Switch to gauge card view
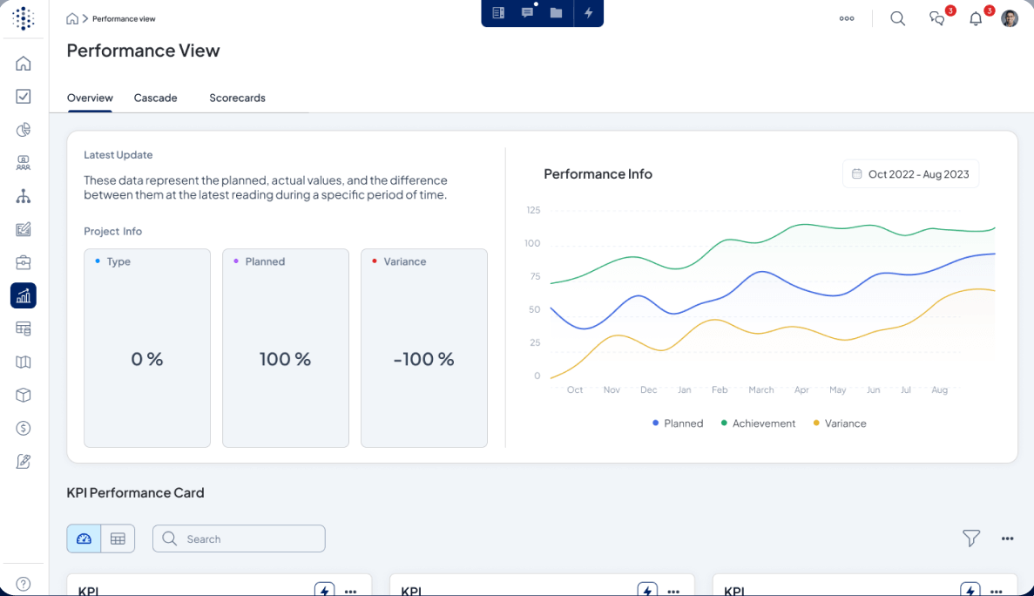The image size is (1034, 596). point(84,538)
